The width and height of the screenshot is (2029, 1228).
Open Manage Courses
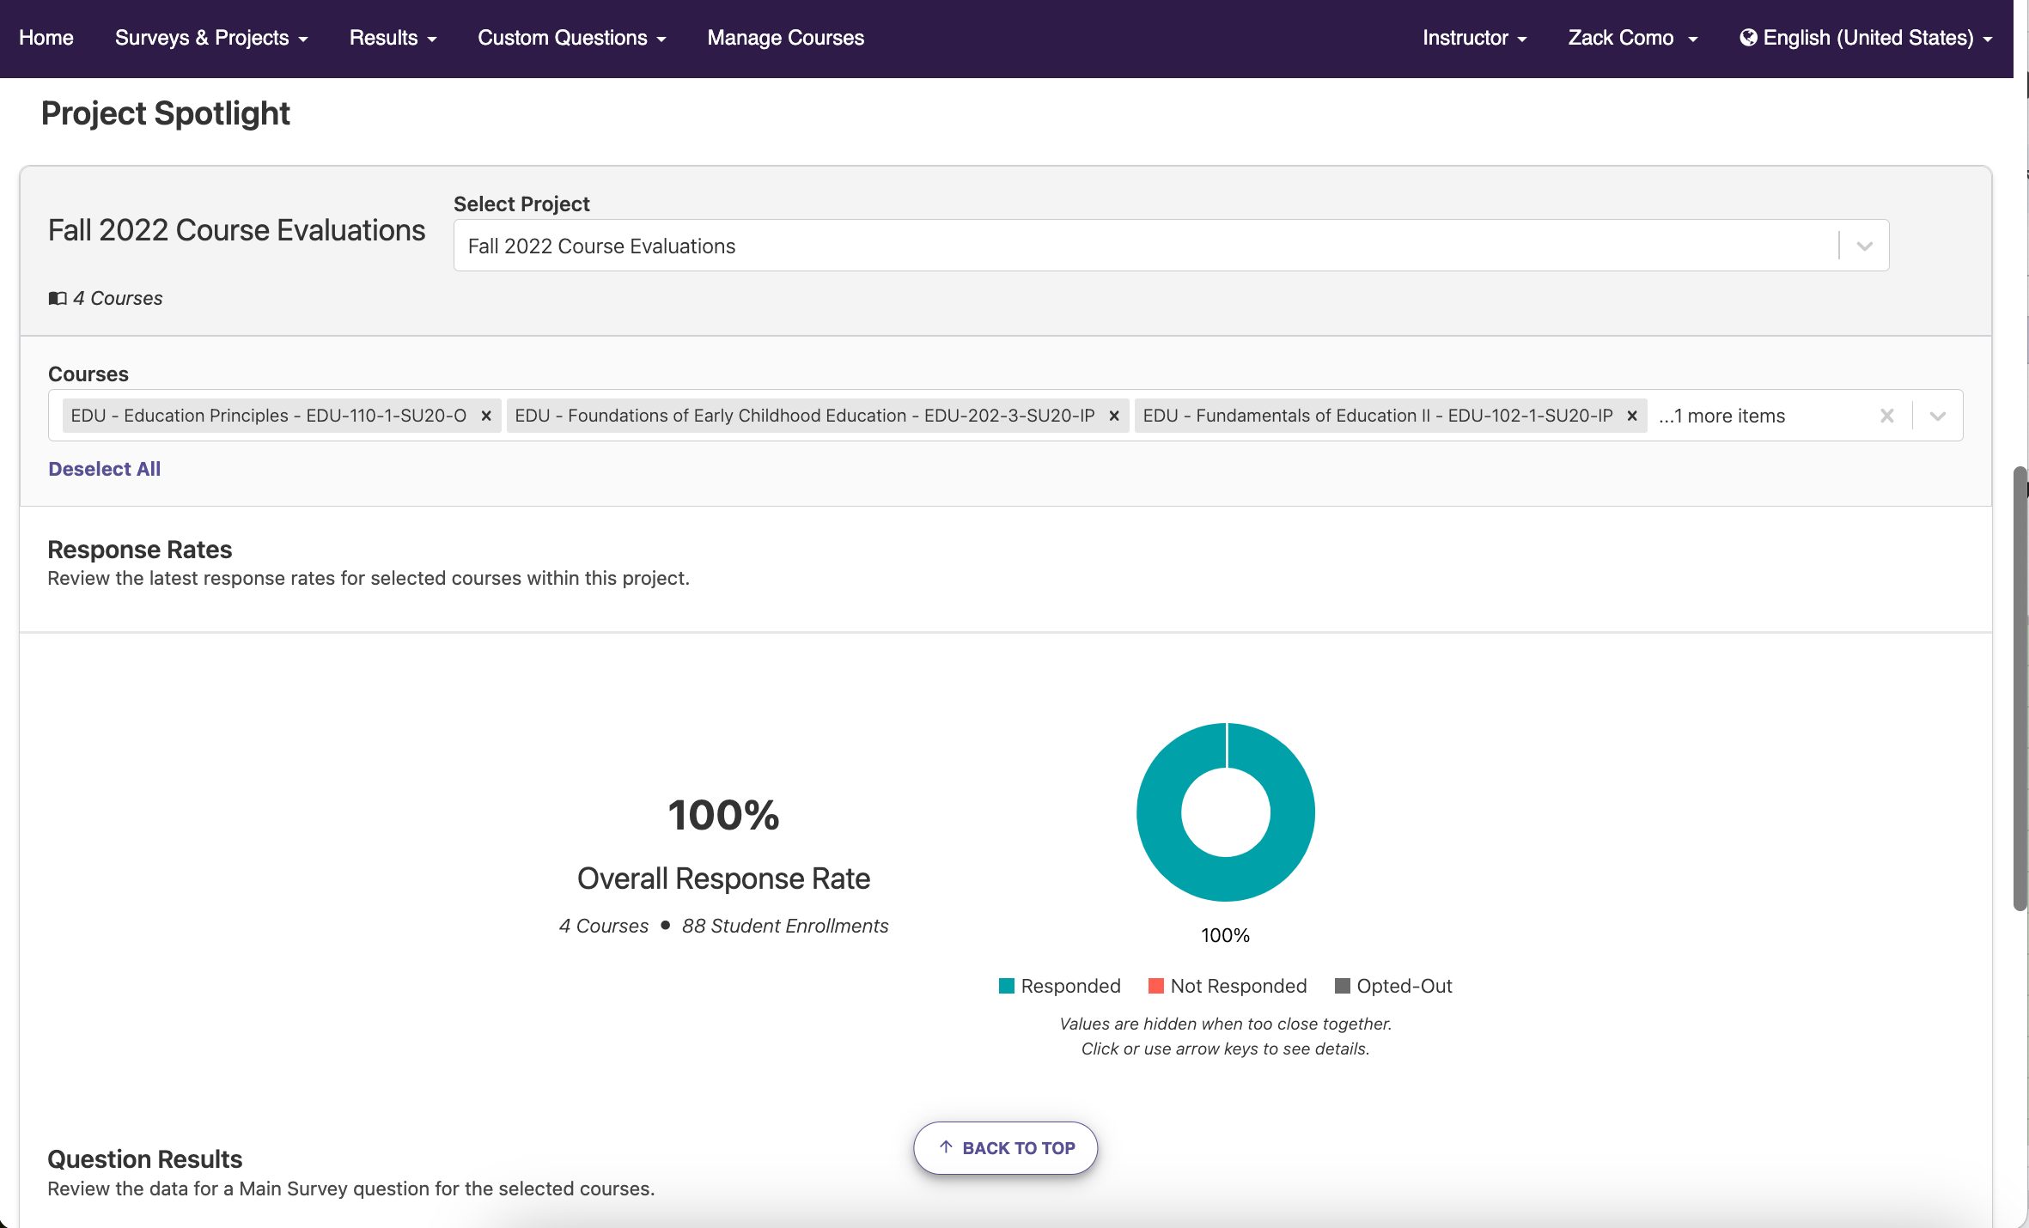(x=785, y=38)
